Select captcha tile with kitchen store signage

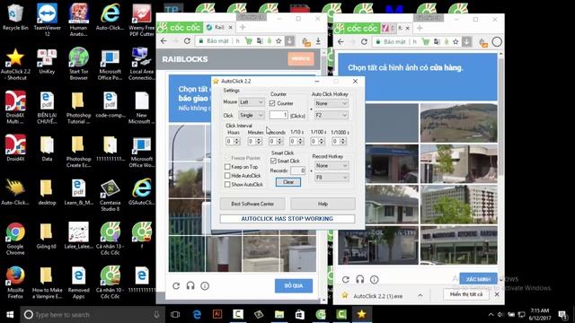click(459, 245)
